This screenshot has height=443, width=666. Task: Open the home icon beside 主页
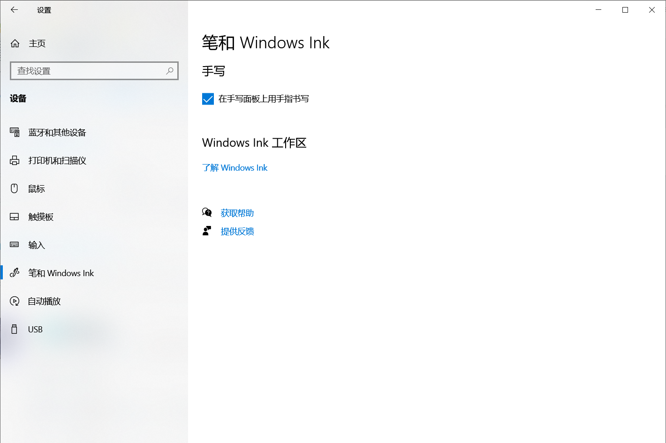[x=15, y=44]
